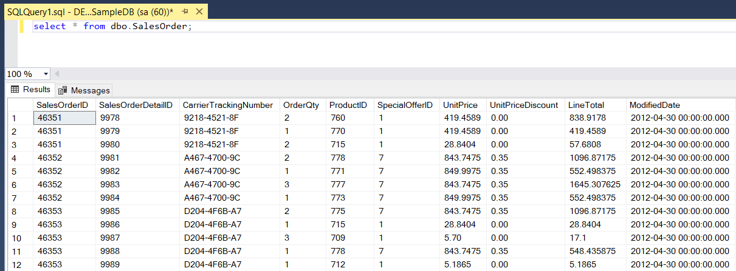The height and width of the screenshot is (271, 736).
Task: Click the cell with LineTotal 1645.307625
Action: coord(594,184)
